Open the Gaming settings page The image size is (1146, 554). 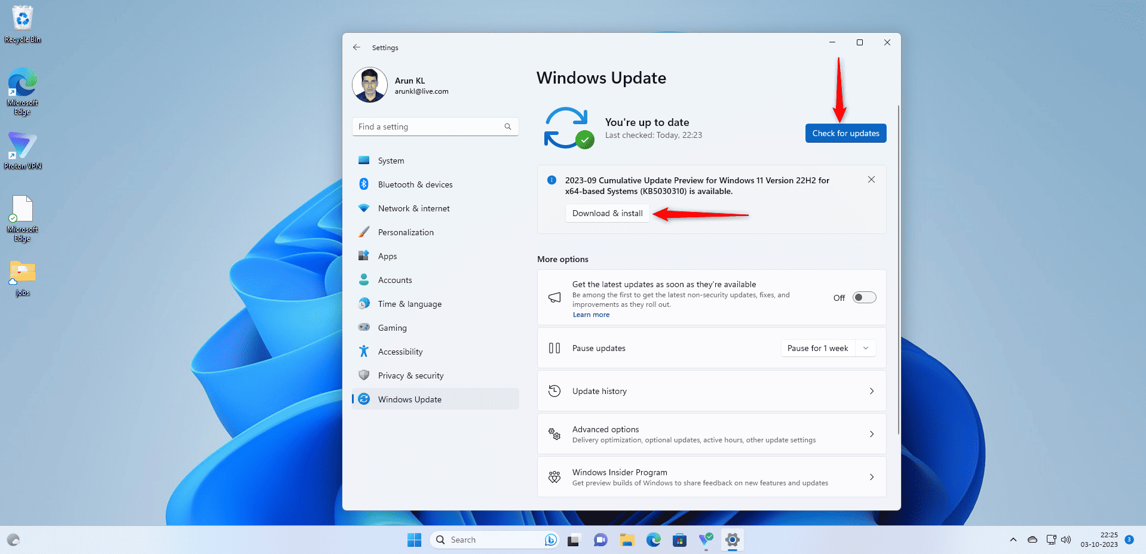(435, 328)
